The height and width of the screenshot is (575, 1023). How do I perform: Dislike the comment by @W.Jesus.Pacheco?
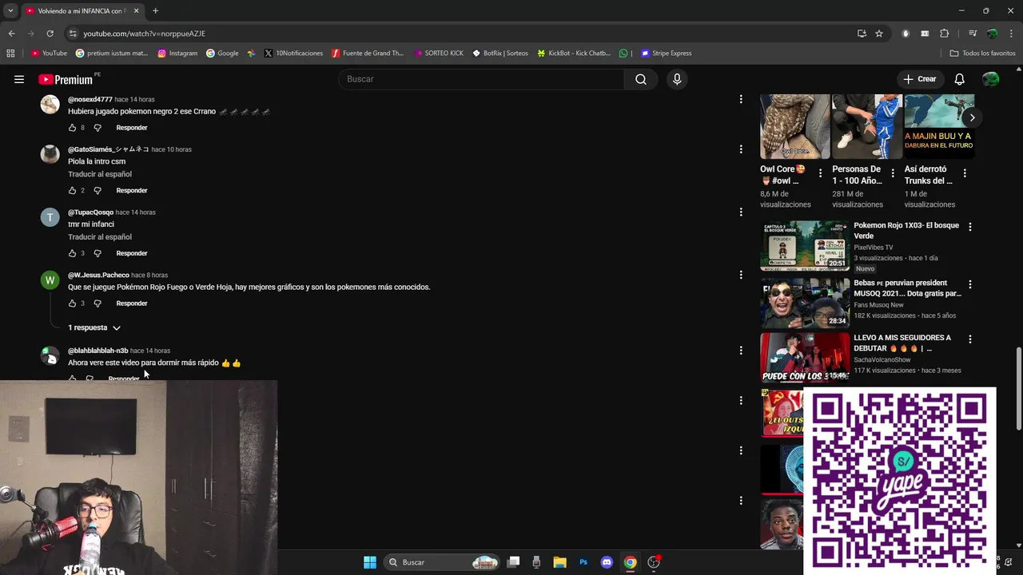point(98,303)
